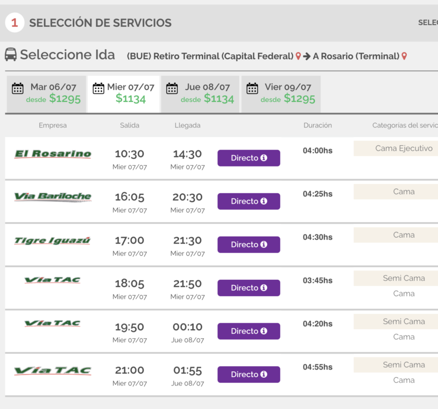Click the Llegada column header
438x409 pixels.
187,125
